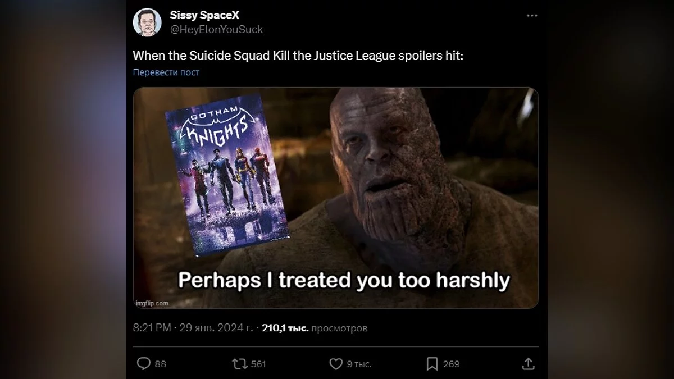Open the @HeyElonYouSuck handle link
The height and width of the screenshot is (379, 674).
click(x=216, y=29)
